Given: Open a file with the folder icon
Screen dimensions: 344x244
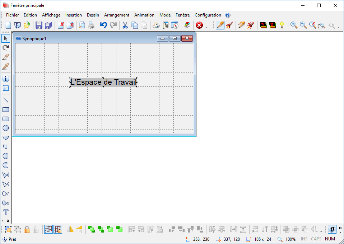Looking at the screenshot, I should pos(27,25).
